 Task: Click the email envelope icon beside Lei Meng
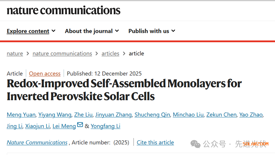pyautogui.click(x=80, y=125)
